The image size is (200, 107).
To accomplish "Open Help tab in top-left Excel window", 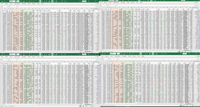I will (x=42, y=4).
